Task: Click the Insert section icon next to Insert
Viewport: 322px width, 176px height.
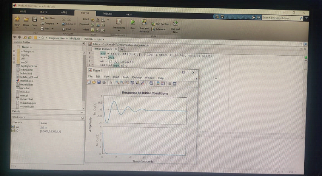Action: 93,20
